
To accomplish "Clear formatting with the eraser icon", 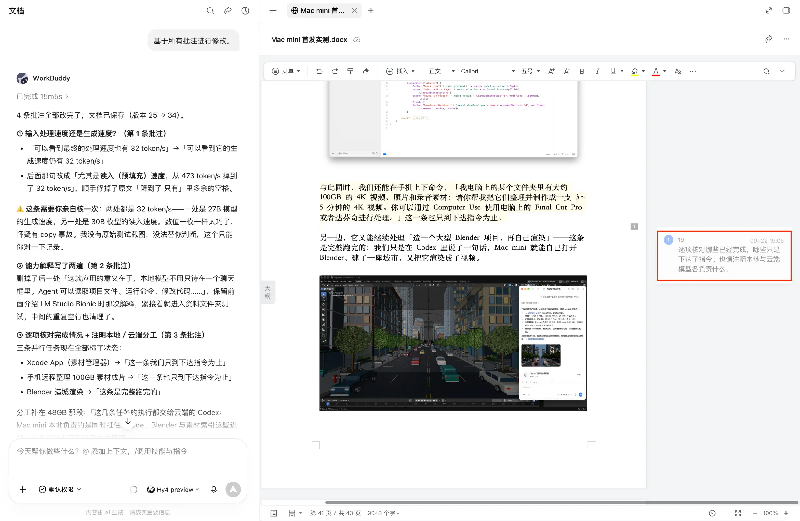I will click(x=366, y=71).
